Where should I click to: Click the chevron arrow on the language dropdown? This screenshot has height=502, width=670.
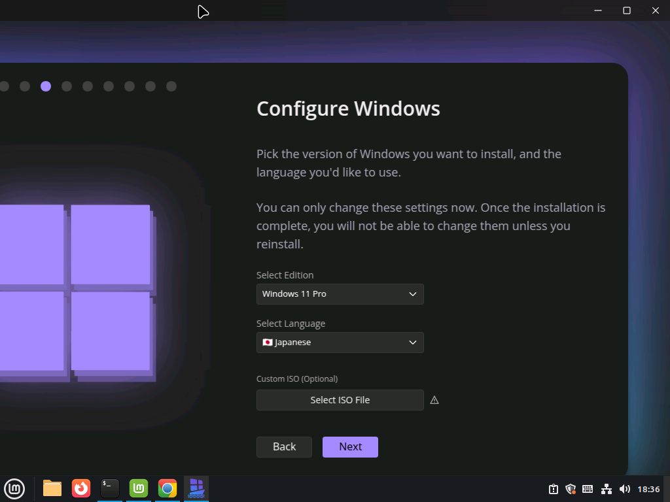[x=413, y=343]
